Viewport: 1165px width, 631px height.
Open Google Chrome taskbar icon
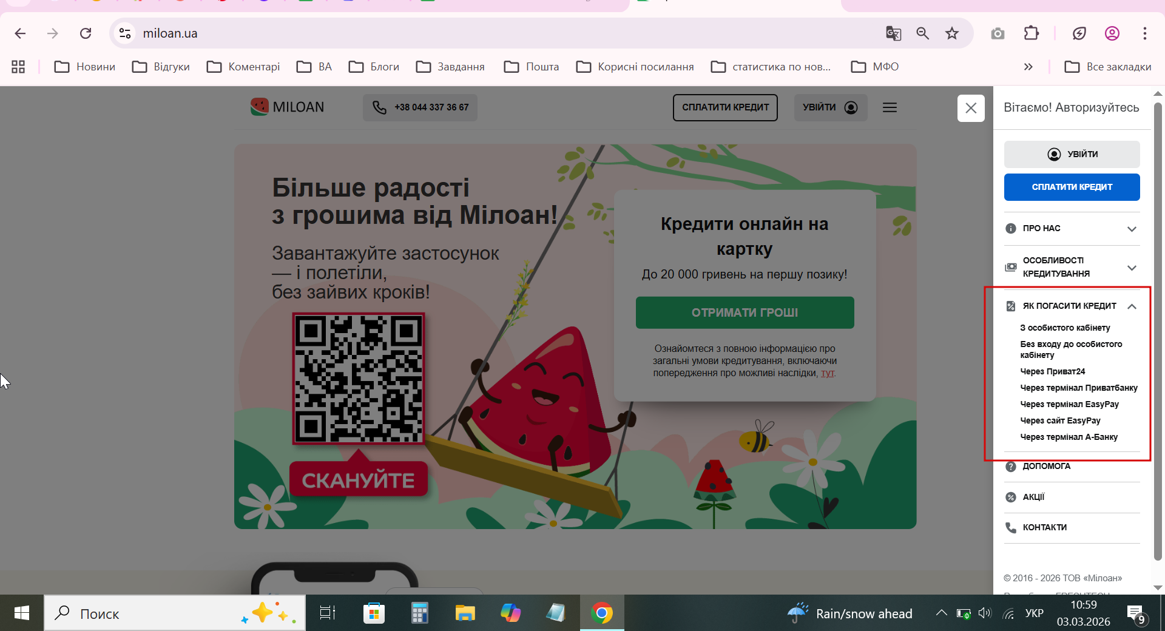pyautogui.click(x=602, y=613)
